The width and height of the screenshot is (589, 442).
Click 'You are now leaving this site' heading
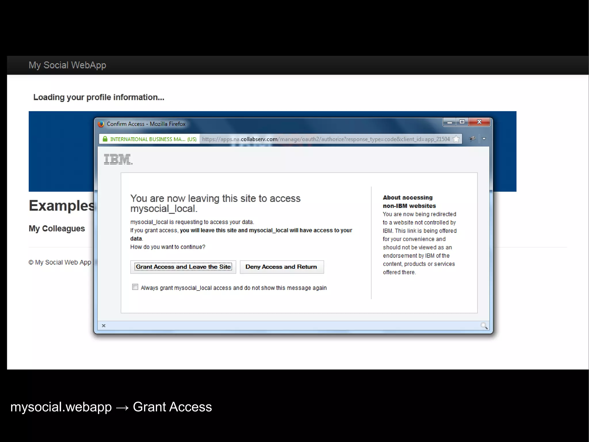(x=215, y=203)
